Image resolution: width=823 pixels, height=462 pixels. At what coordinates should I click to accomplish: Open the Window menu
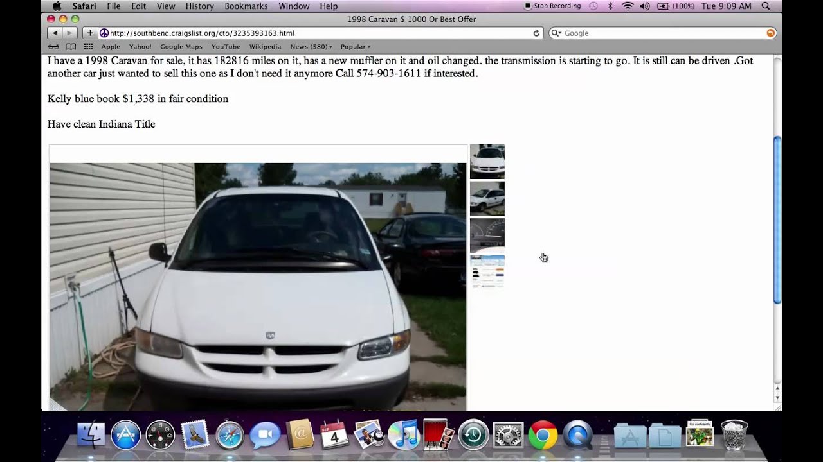294,6
